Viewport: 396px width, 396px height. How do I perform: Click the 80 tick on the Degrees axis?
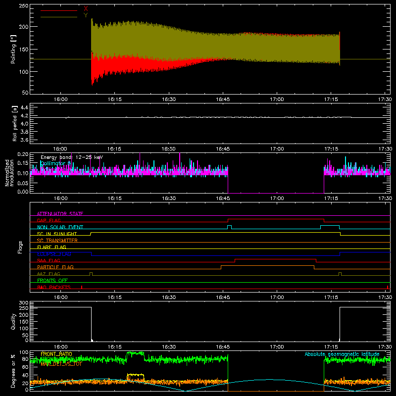tap(25, 359)
